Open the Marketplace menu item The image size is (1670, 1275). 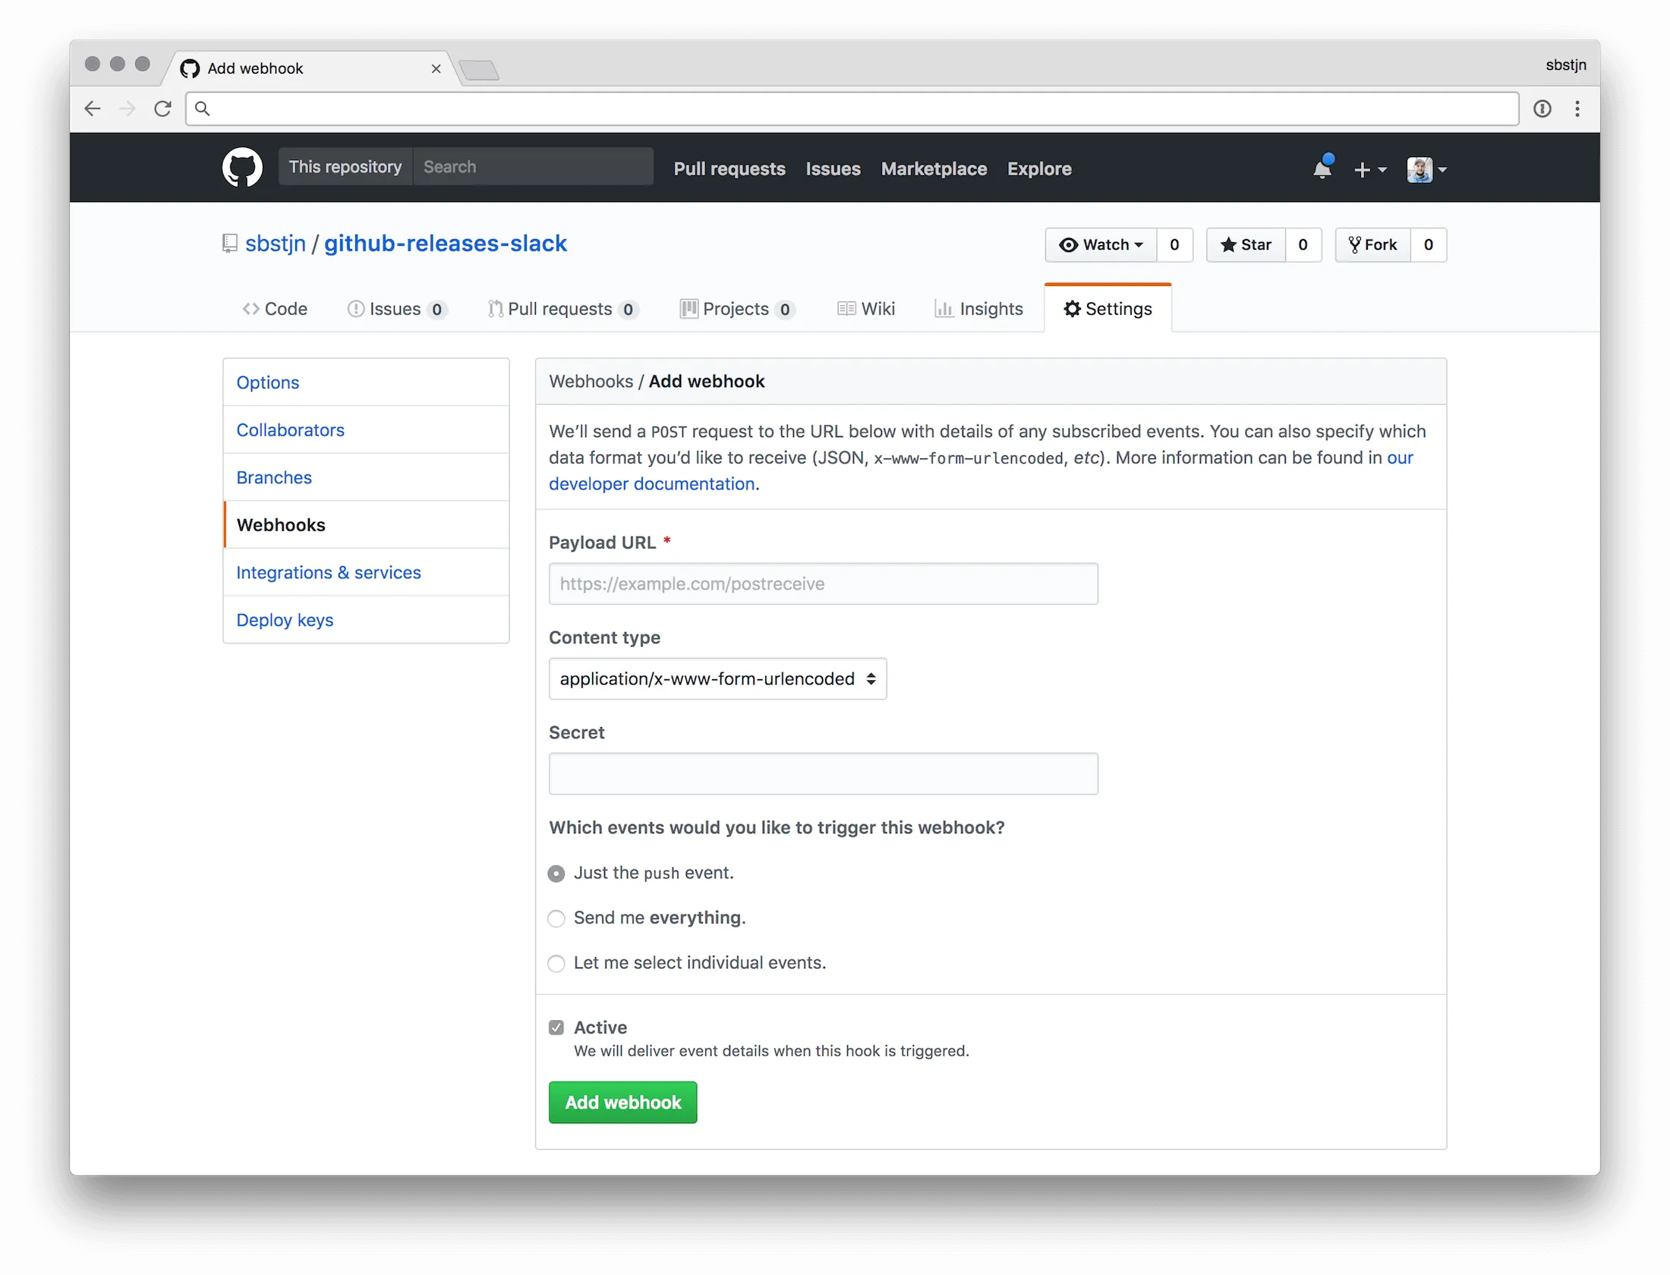934,168
